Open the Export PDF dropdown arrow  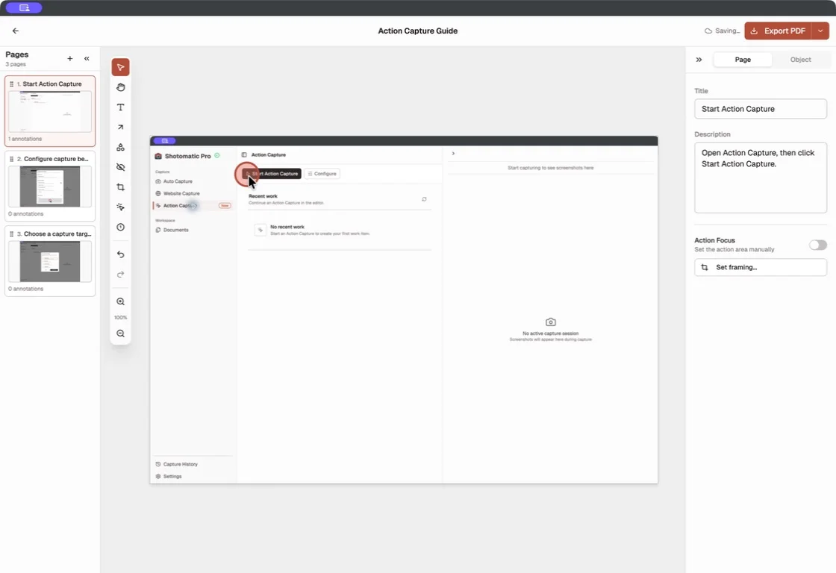tap(820, 31)
